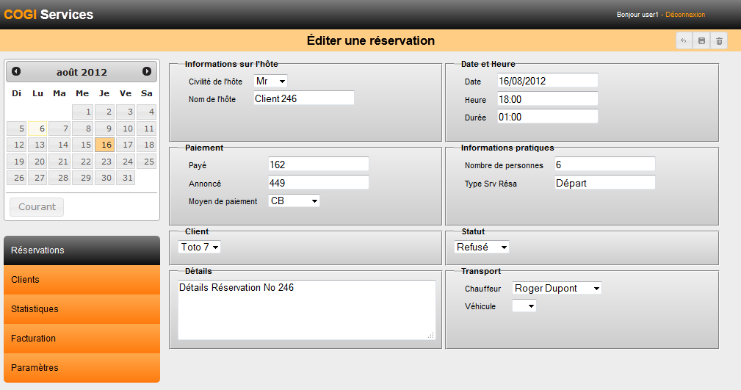The image size is (741, 390).
Task: Save the reservation with the disk icon
Action: pyautogui.click(x=701, y=41)
